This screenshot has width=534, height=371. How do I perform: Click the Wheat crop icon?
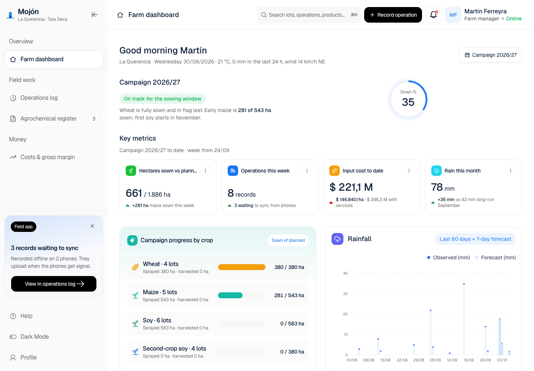(x=135, y=267)
